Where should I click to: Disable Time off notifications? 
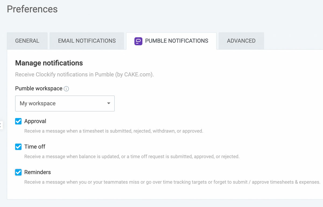18,147
